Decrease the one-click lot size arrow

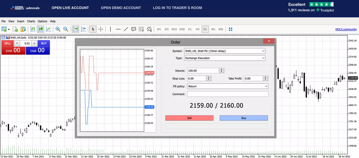pos(17,44)
